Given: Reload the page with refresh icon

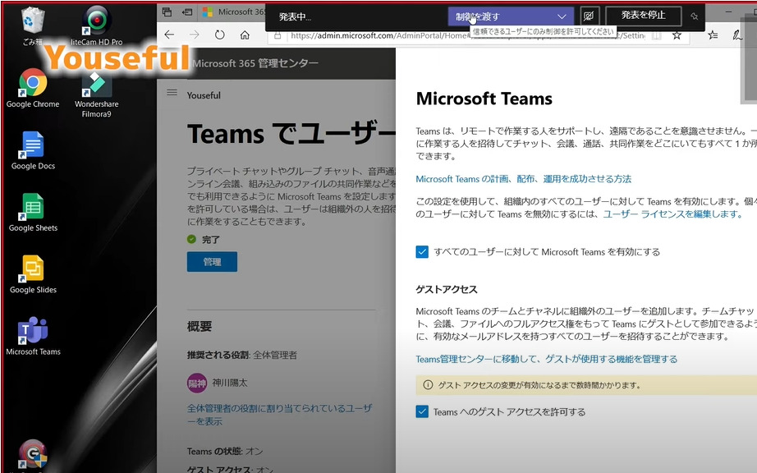Looking at the screenshot, I should (x=220, y=34).
